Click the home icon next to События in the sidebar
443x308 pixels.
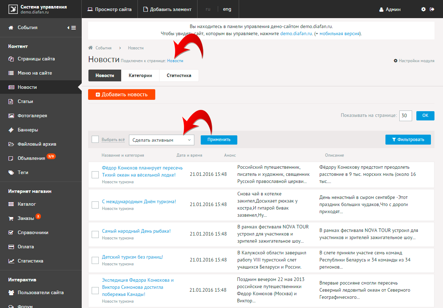[11, 27]
